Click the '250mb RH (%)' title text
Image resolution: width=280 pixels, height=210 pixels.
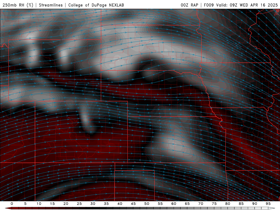(18, 5)
